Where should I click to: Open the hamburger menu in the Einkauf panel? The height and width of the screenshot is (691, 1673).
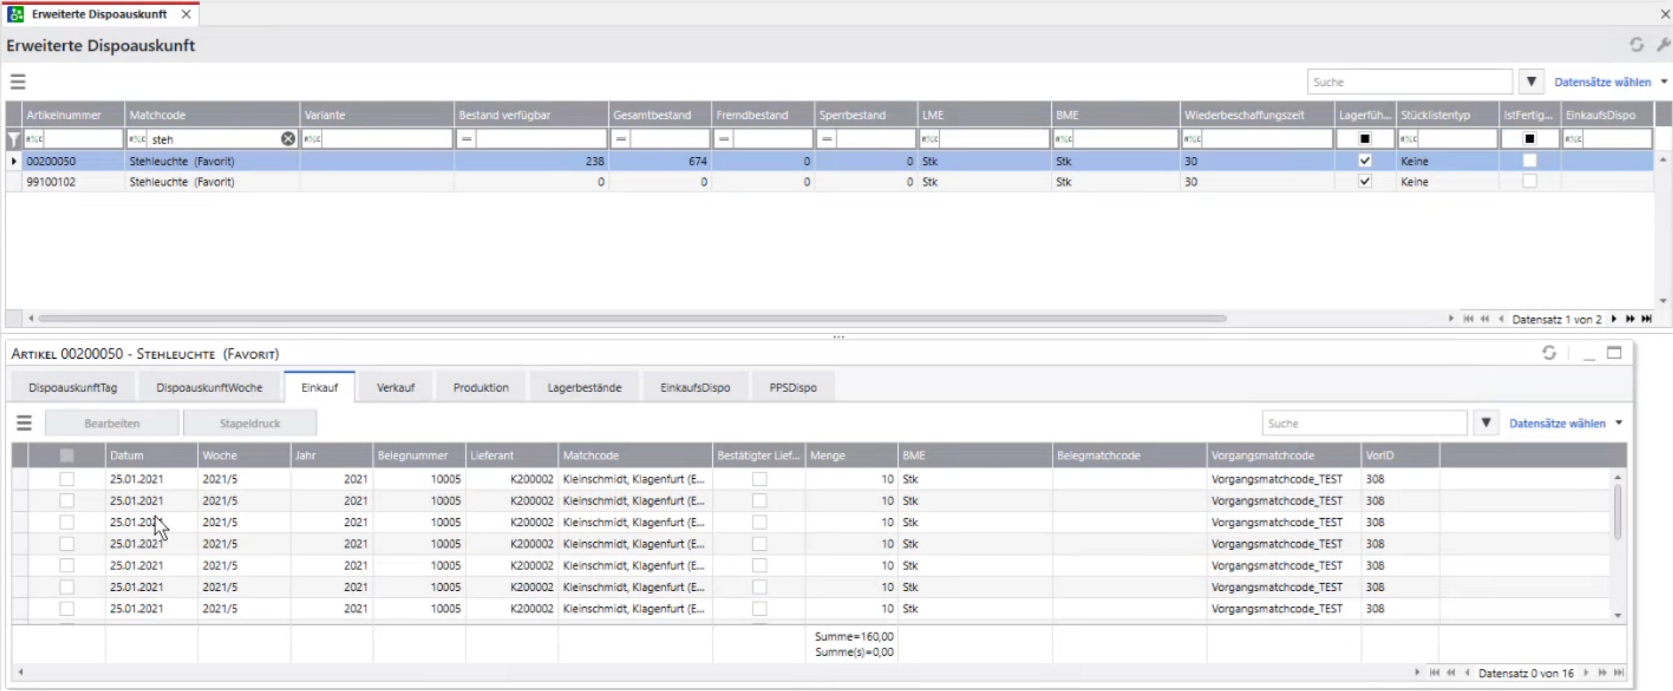pyautogui.click(x=24, y=423)
